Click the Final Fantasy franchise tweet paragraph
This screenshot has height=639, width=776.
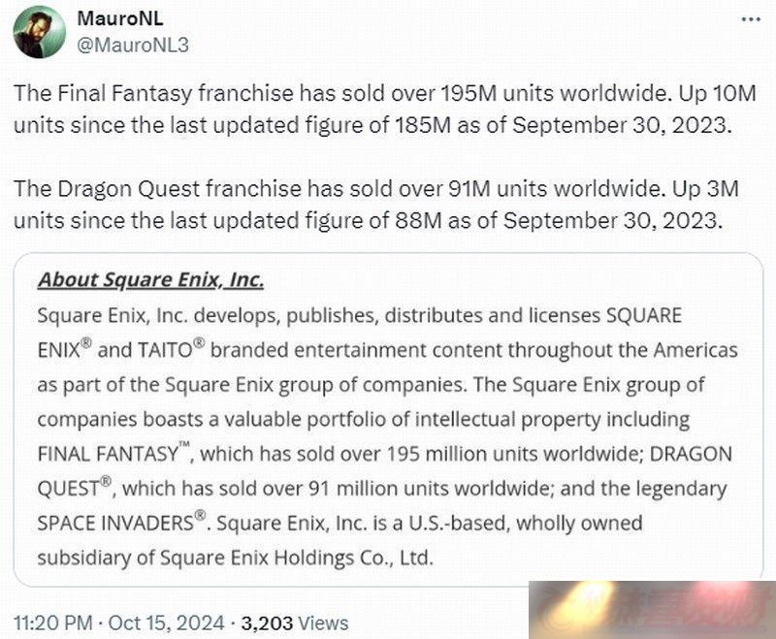click(384, 109)
